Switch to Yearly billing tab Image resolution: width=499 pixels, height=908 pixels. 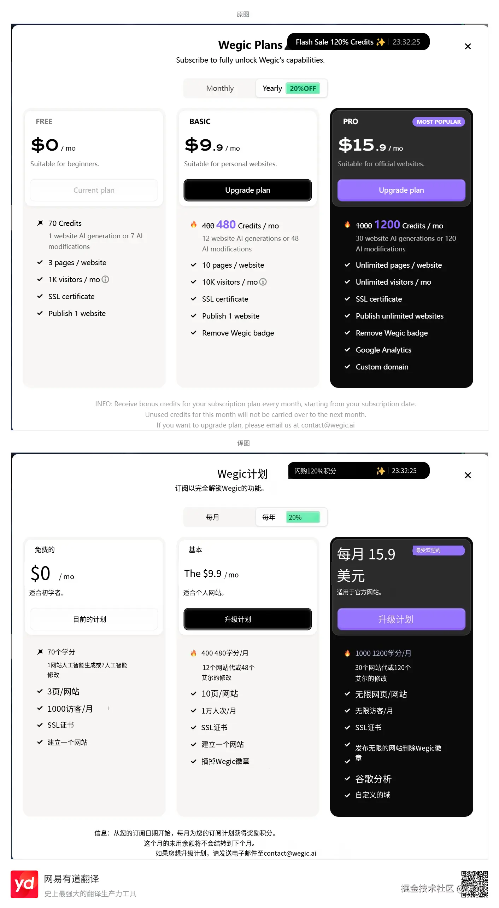291,88
